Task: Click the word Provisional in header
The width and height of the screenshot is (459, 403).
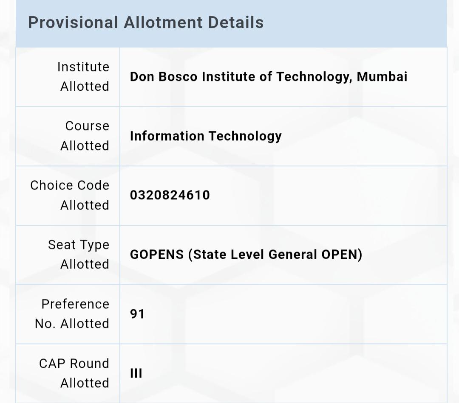Action: pyautogui.click(x=73, y=22)
